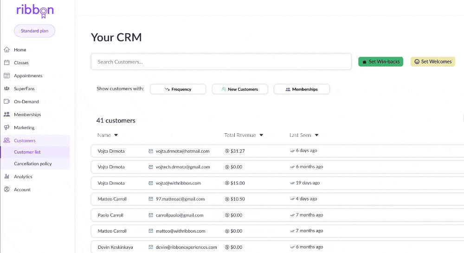
Task: Click the Classes calendar icon
Action: coord(7,62)
